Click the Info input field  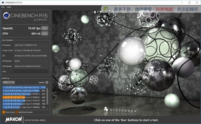point(31,72)
